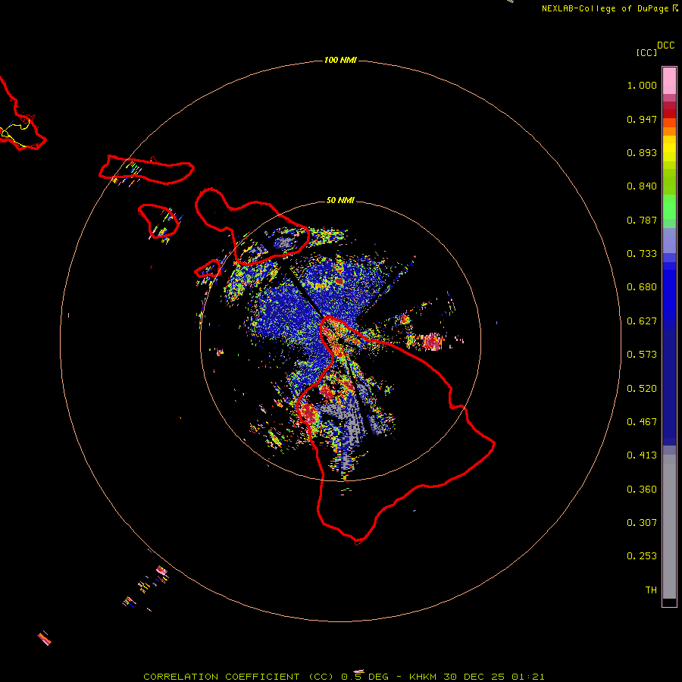Screen dimensions: 682x682
Task: Click the 0.360 scale value
Action: pyautogui.click(x=642, y=490)
